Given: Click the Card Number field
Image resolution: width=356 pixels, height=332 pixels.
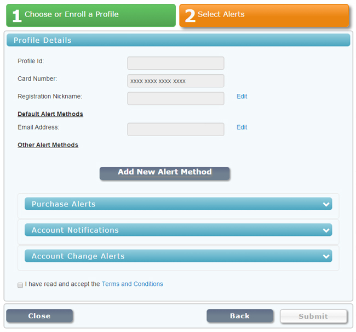Looking at the screenshot, I should click(176, 81).
